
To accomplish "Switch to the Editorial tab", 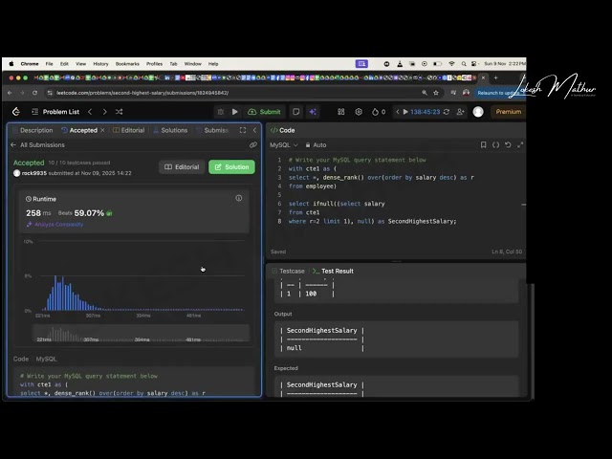I will tap(129, 130).
